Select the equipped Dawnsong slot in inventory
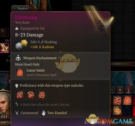Viewport: 135px width, 126px height. [x=5, y=48]
